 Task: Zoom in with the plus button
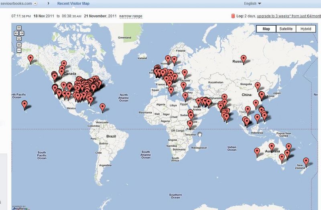[19, 45]
